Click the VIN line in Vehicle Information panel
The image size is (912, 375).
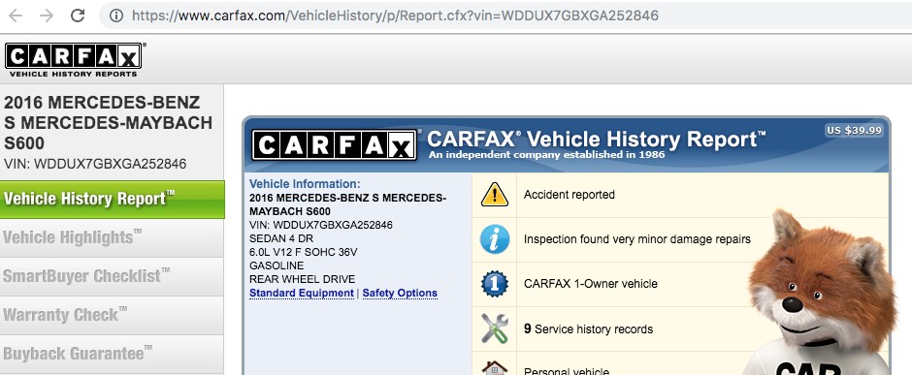tap(320, 225)
